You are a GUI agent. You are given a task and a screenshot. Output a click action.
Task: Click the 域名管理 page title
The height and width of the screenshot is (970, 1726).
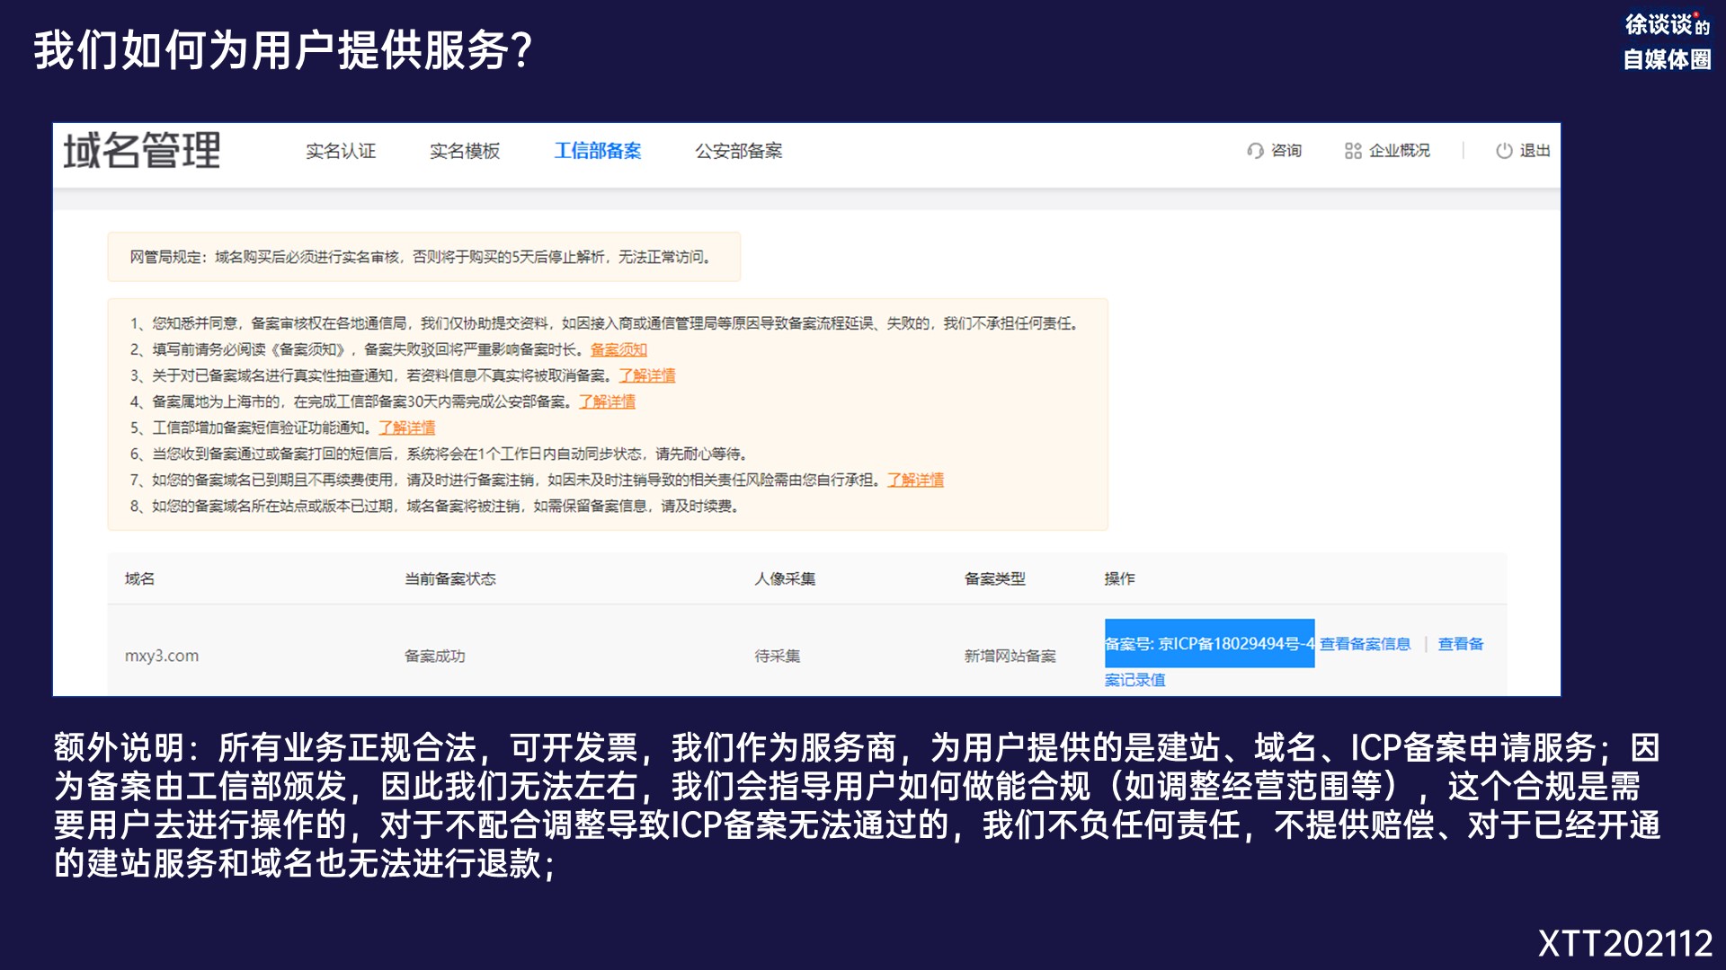pos(142,151)
